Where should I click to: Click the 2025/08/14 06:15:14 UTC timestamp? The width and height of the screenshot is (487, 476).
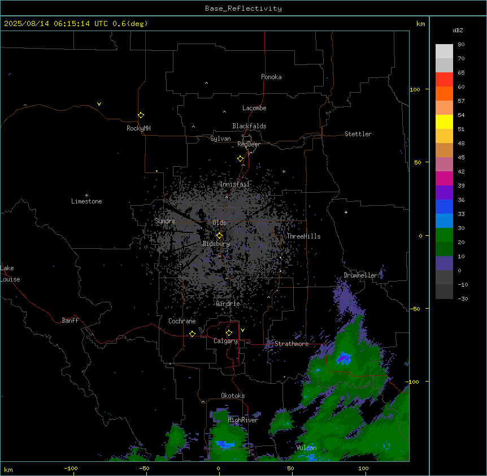(56, 24)
